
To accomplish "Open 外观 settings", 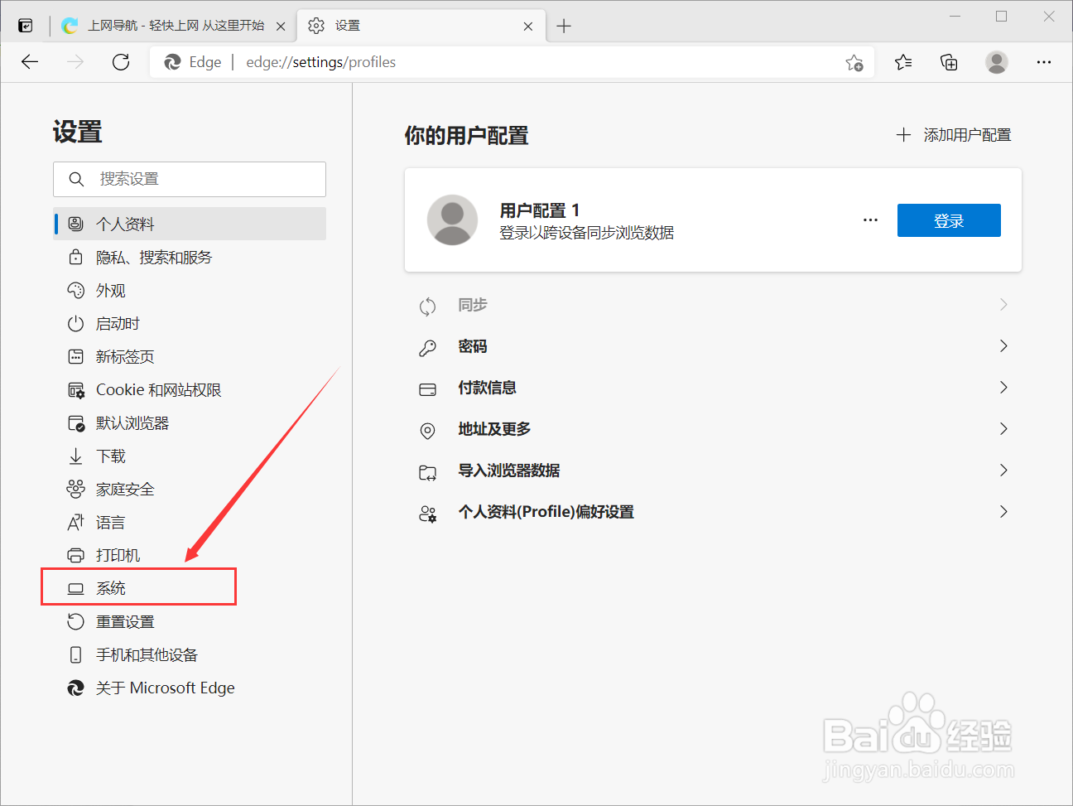I will pyautogui.click(x=190, y=290).
